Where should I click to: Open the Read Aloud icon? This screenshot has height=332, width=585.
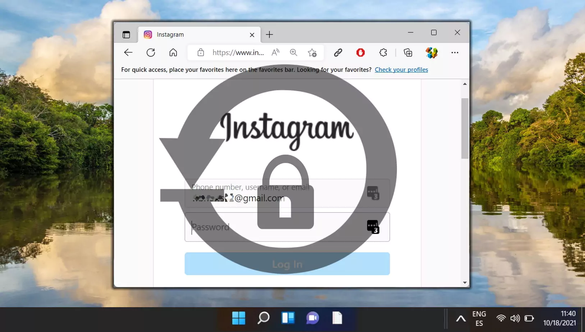[275, 53]
